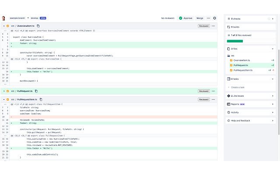The width and height of the screenshot is (280, 175).
Task: Click the tasks checkbox icon in sidebar
Action: tap(228, 79)
